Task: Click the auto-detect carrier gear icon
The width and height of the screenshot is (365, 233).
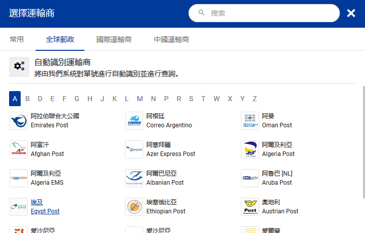Action: click(x=19, y=67)
